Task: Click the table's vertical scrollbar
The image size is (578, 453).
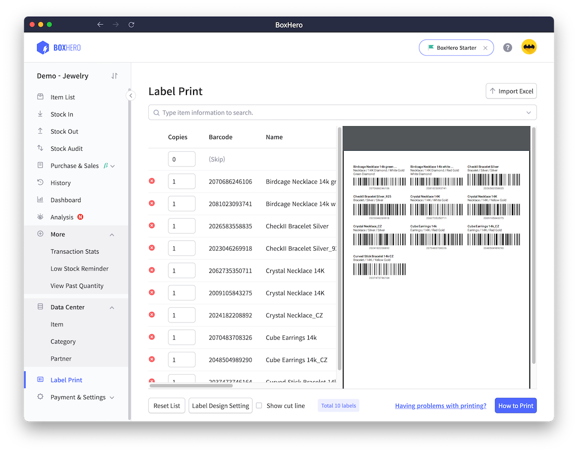Action: click(340, 248)
